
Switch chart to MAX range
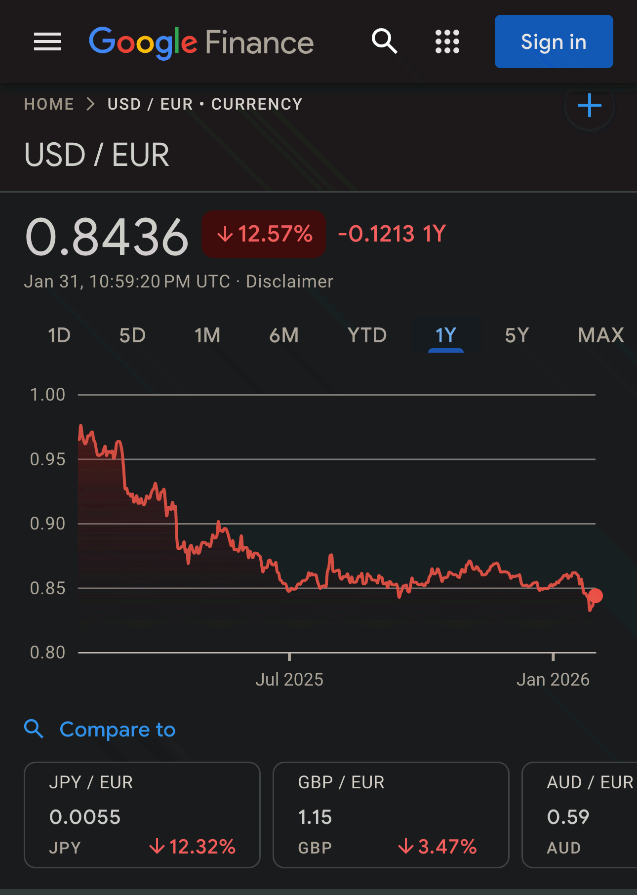(x=600, y=335)
